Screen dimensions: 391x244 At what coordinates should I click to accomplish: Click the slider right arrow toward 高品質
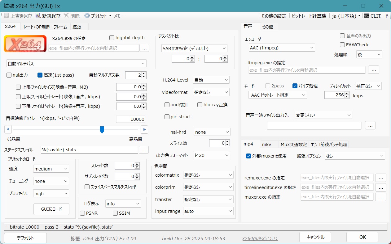[x=144, y=129]
